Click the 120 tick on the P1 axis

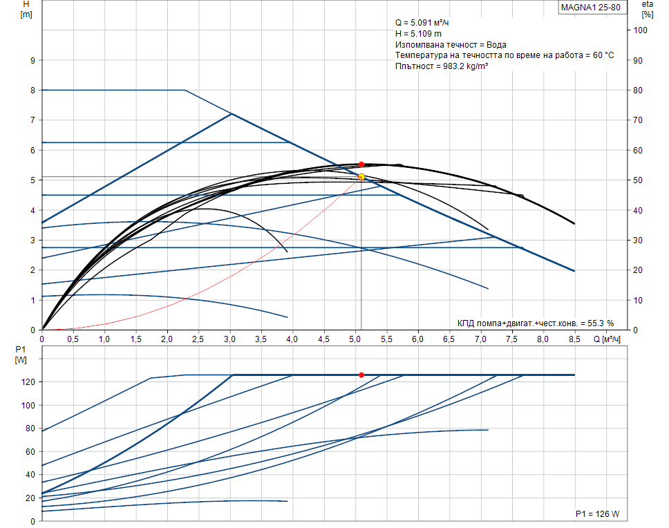[29, 381]
